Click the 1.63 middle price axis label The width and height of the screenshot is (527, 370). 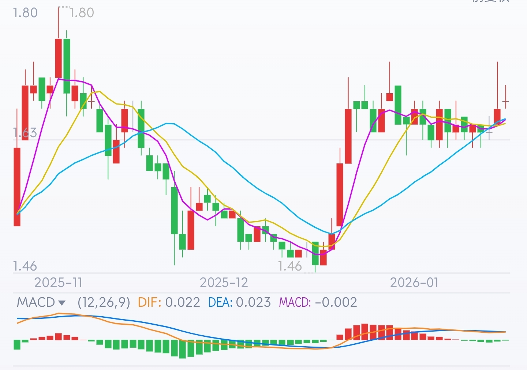tap(25, 133)
